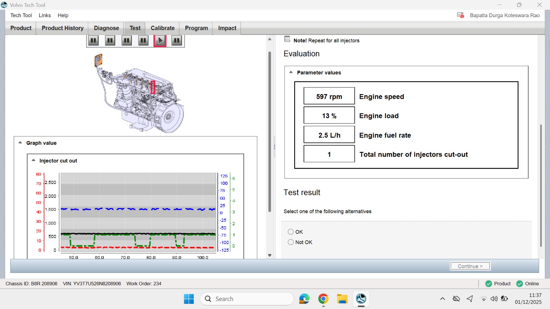Image resolution: width=550 pixels, height=309 pixels.
Task: Click the Continue button
Action: pyautogui.click(x=470, y=266)
